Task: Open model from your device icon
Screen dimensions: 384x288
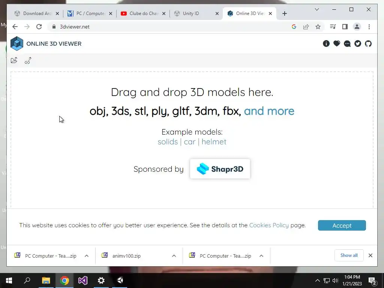Action: point(14,60)
